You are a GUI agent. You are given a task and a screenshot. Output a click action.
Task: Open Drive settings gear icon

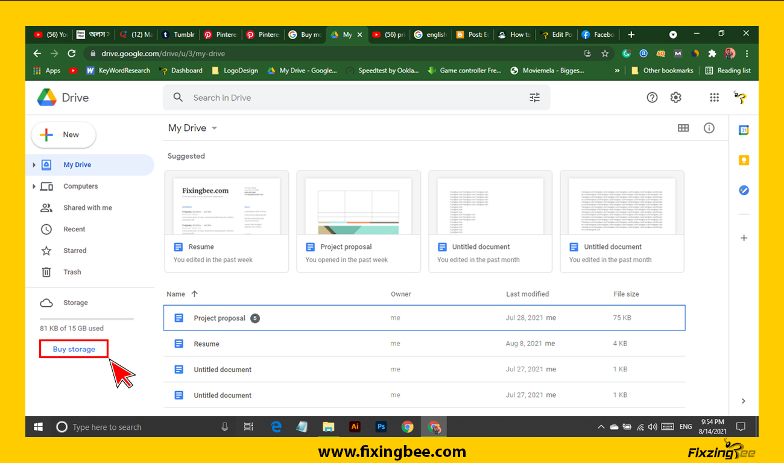(x=675, y=98)
